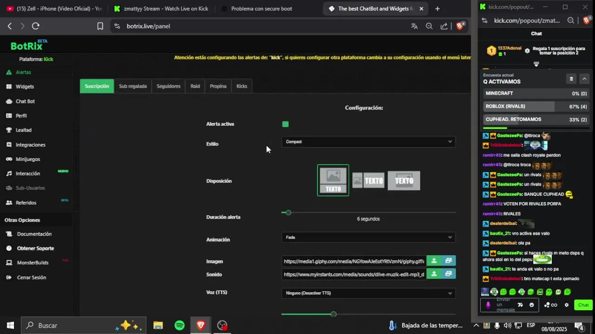This screenshot has width=595, height=334.
Task: Open the notification center in system tray
Action: 579,327
